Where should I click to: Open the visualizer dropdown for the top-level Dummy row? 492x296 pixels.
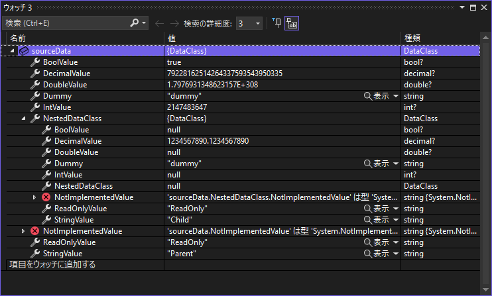396,96
